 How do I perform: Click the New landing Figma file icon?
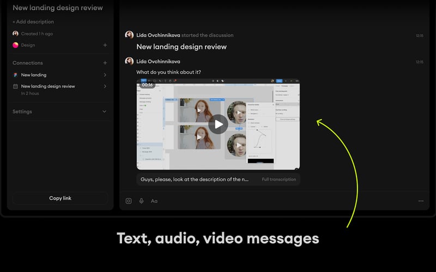[15, 75]
